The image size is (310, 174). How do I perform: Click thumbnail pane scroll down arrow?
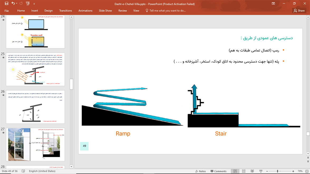(x=71, y=166)
